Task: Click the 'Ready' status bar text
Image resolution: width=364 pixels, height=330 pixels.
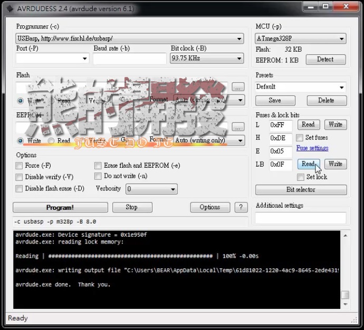Action: tap(17, 318)
